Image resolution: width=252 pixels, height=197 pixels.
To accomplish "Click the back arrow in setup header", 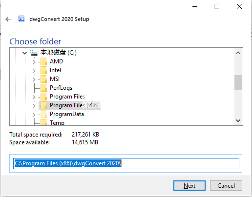I will pos(8,19).
